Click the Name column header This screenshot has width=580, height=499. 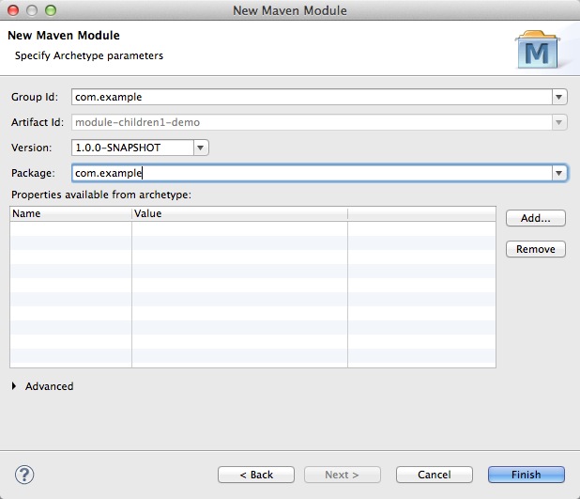(x=70, y=213)
